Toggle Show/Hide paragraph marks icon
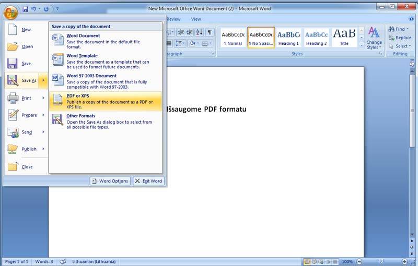 pyautogui.click(x=210, y=32)
